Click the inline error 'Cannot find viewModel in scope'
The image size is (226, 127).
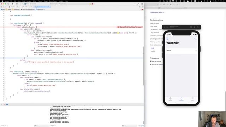(x=130, y=27)
